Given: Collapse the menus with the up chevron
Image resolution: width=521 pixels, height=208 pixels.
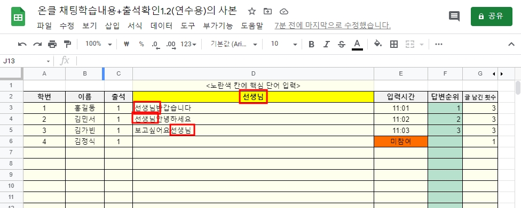Looking at the screenshot, I should (x=511, y=44).
